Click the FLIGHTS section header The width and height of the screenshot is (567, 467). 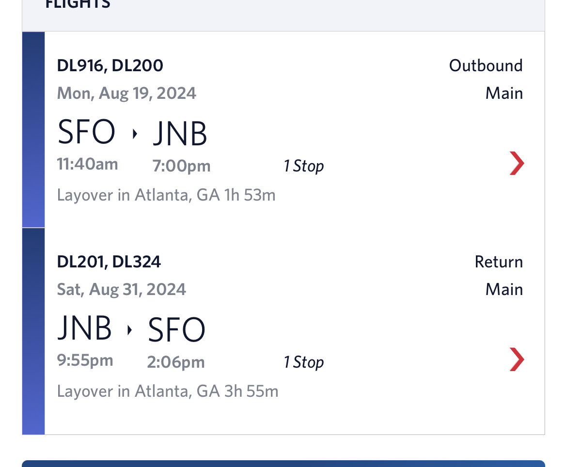click(x=78, y=5)
